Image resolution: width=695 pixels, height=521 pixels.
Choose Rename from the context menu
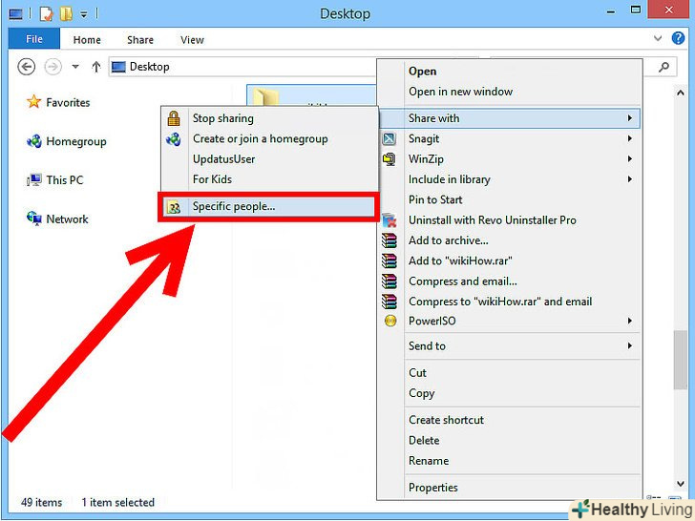coord(509,461)
